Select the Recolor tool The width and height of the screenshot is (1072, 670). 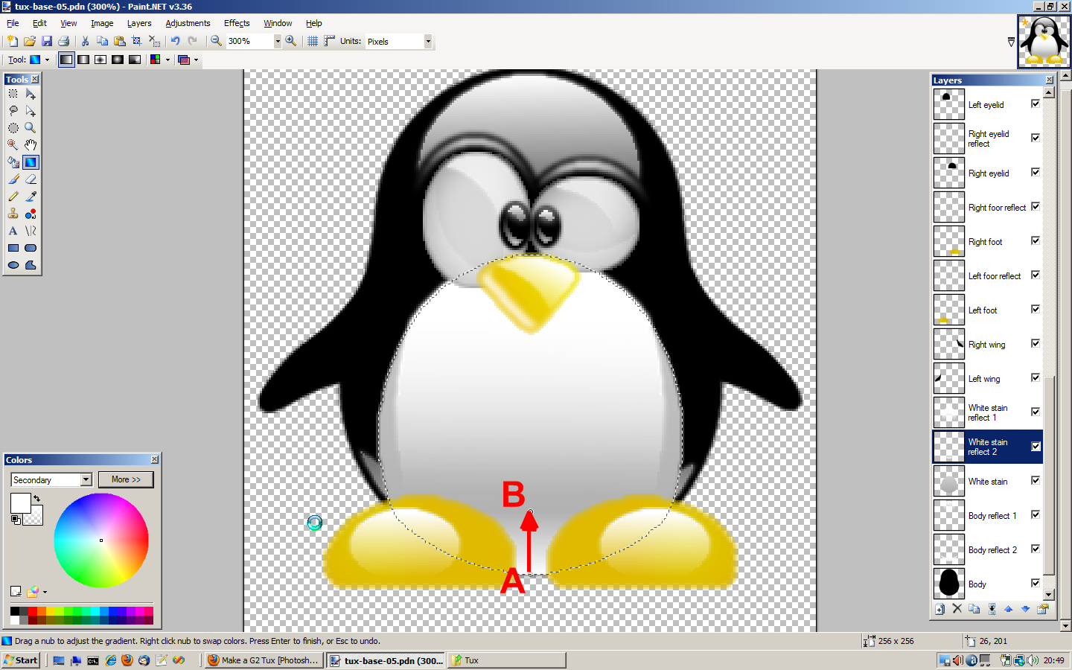coord(31,214)
